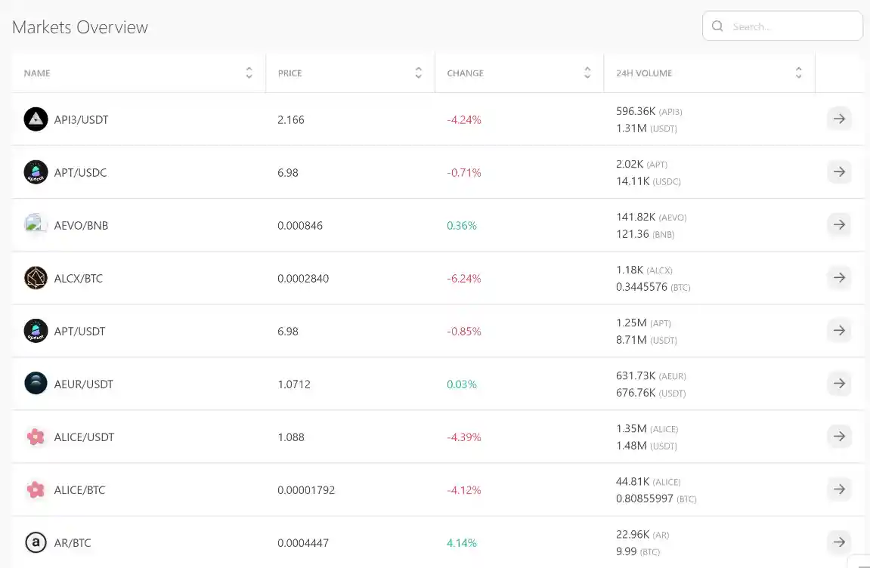Click the AR/BTC pair name
This screenshot has height=568, width=870.
click(x=73, y=542)
